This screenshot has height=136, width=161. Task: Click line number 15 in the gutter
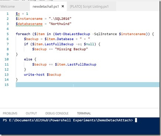[7, 85]
